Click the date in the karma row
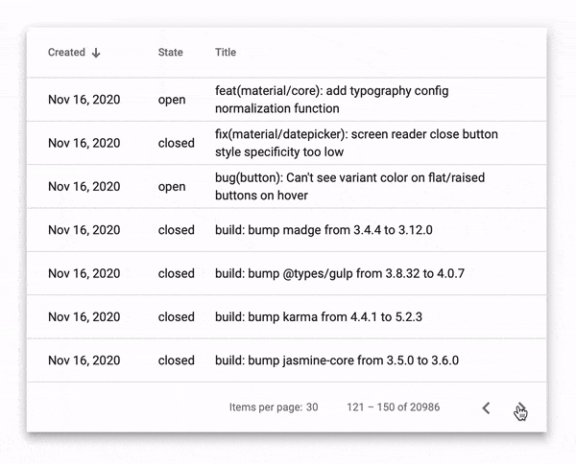576x464 pixels. tap(84, 317)
